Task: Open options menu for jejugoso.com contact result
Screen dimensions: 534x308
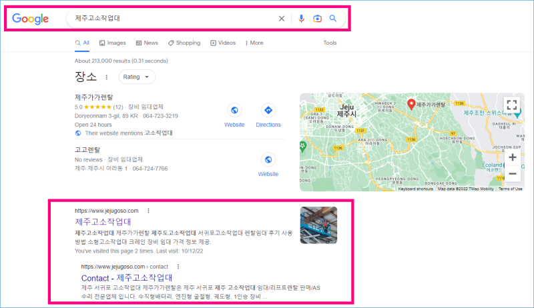Action: (x=178, y=267)
